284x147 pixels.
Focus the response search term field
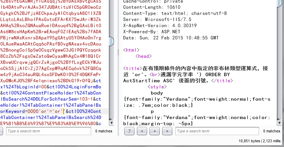point(217,131)
